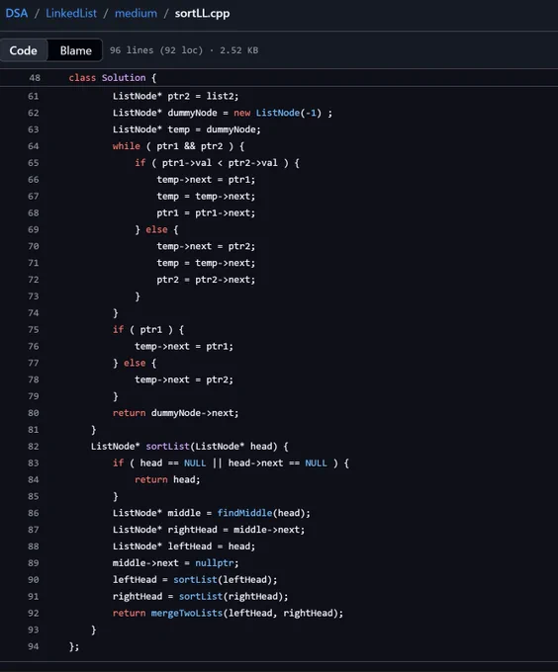Click 'if ( ptr1 ) {' line
The width and height of the screenshot is (558, 672).
(x=148, y=329)
